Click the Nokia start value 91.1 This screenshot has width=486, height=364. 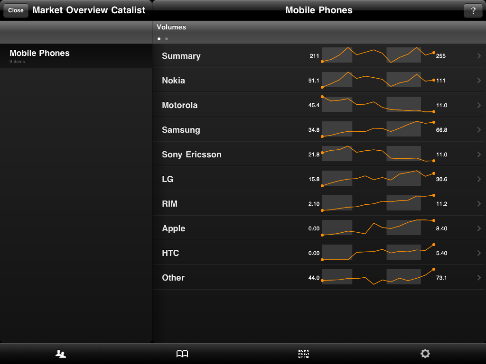[x=314, y=81]
